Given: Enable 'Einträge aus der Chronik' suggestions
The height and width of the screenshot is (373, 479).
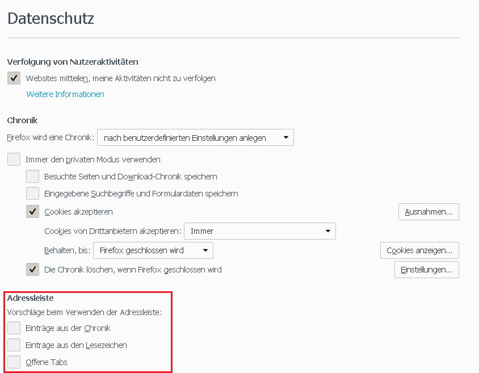Looking at the screenshot, I should point(14,328).
